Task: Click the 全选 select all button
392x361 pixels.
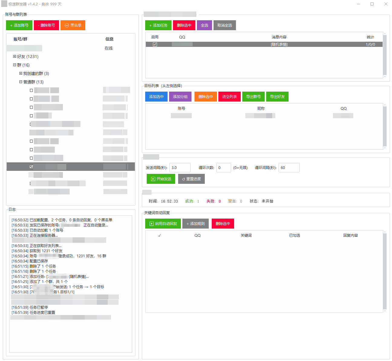Action: [204, 25]
